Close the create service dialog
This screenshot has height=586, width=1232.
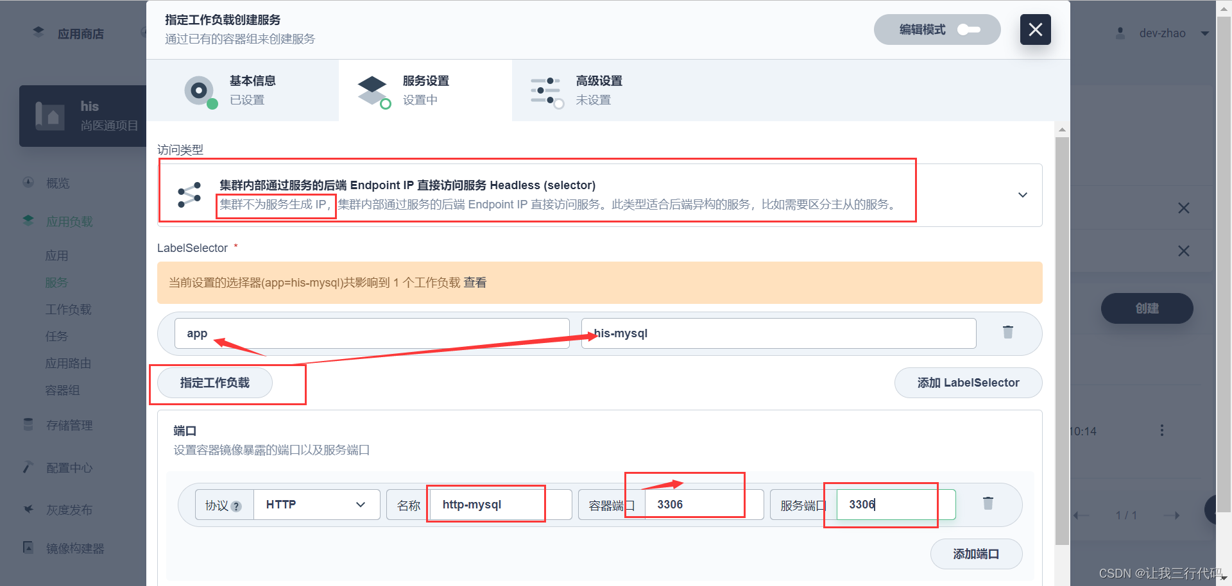1035,29
